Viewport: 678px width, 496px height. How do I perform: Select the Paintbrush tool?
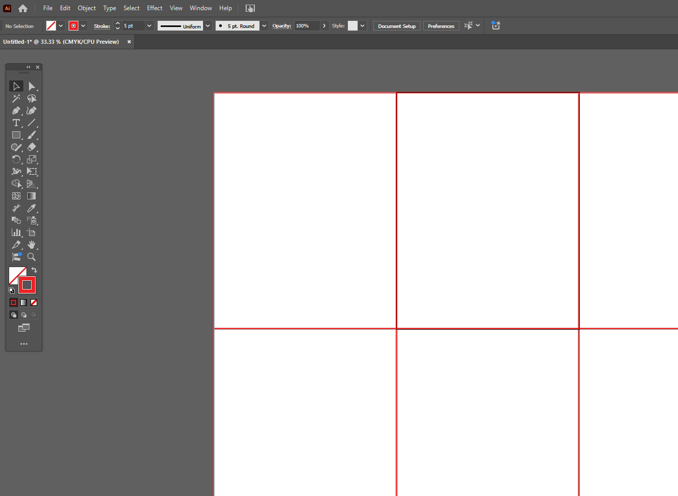click(32, 135)
